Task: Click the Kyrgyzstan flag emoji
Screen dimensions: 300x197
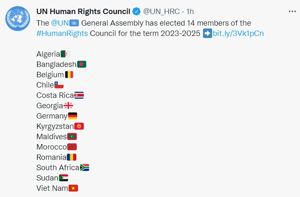Action: tap(79, 126)
